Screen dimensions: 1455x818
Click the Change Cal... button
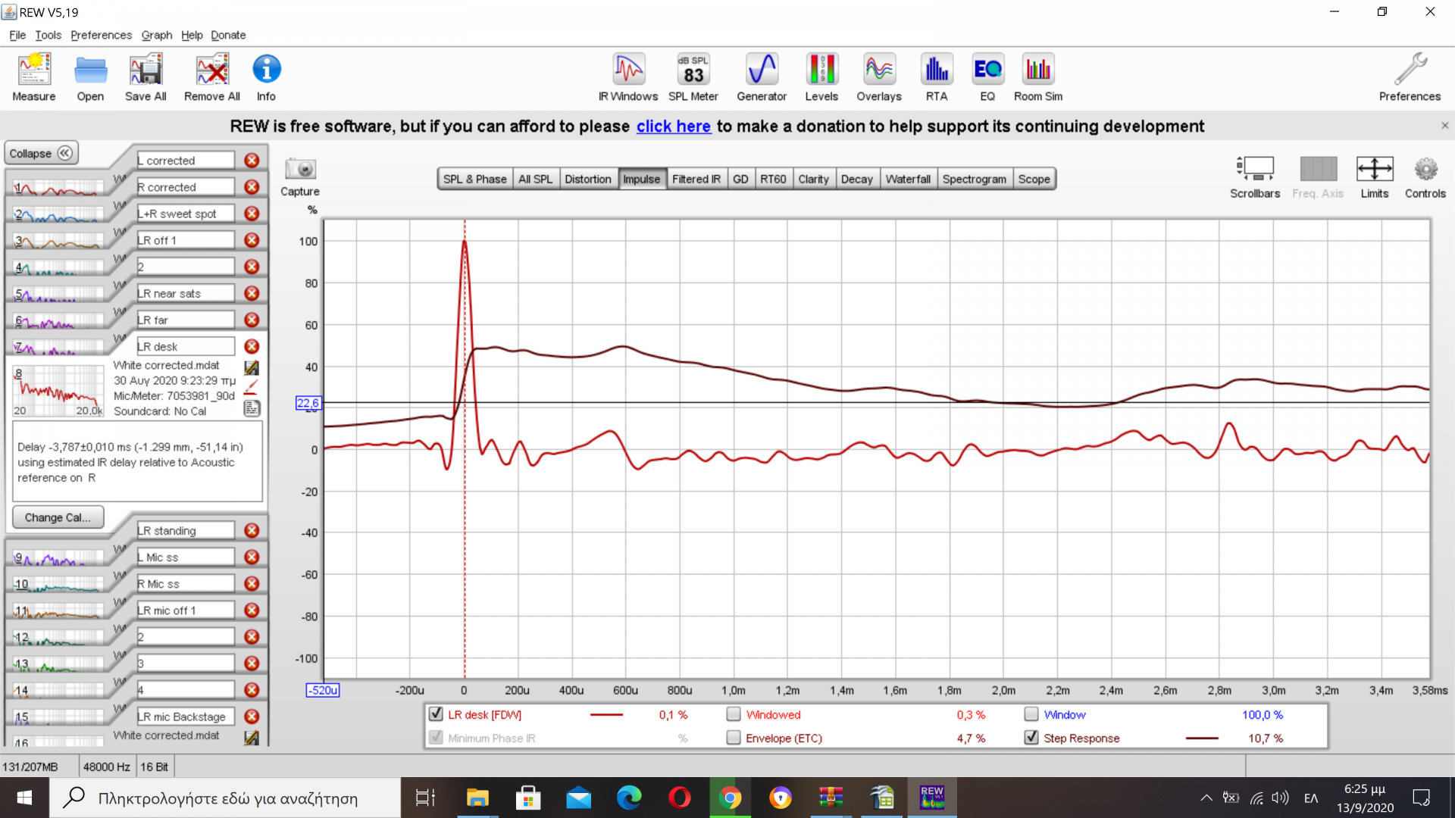(58, 517)
